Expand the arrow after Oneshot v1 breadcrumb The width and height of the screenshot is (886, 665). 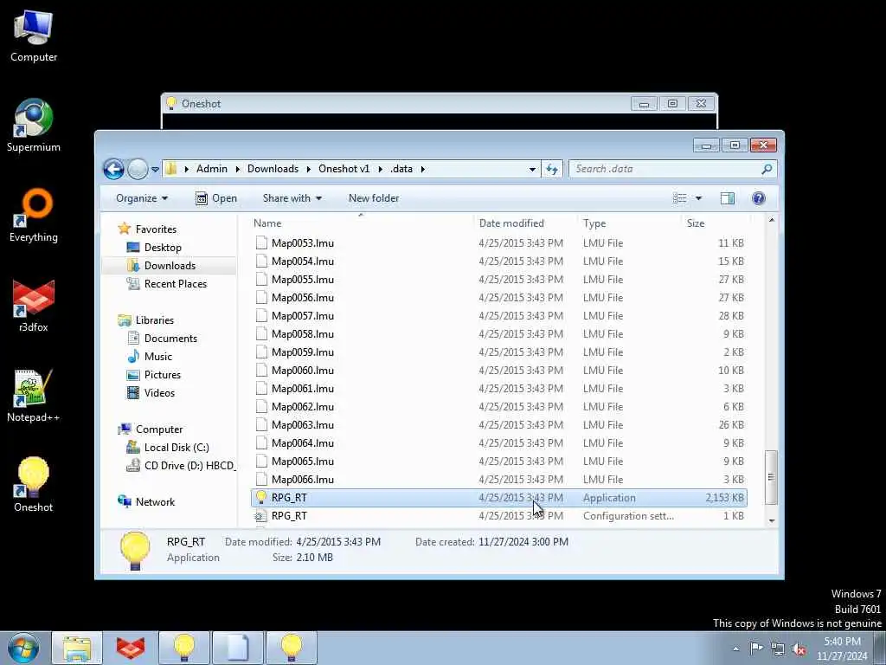(380, 169)
